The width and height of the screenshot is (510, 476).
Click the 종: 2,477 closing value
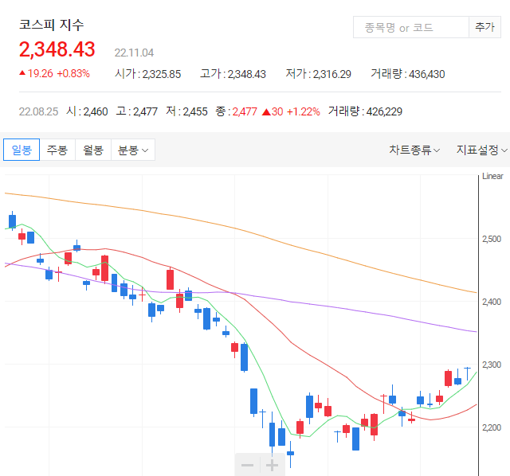(x=236, y=111)
